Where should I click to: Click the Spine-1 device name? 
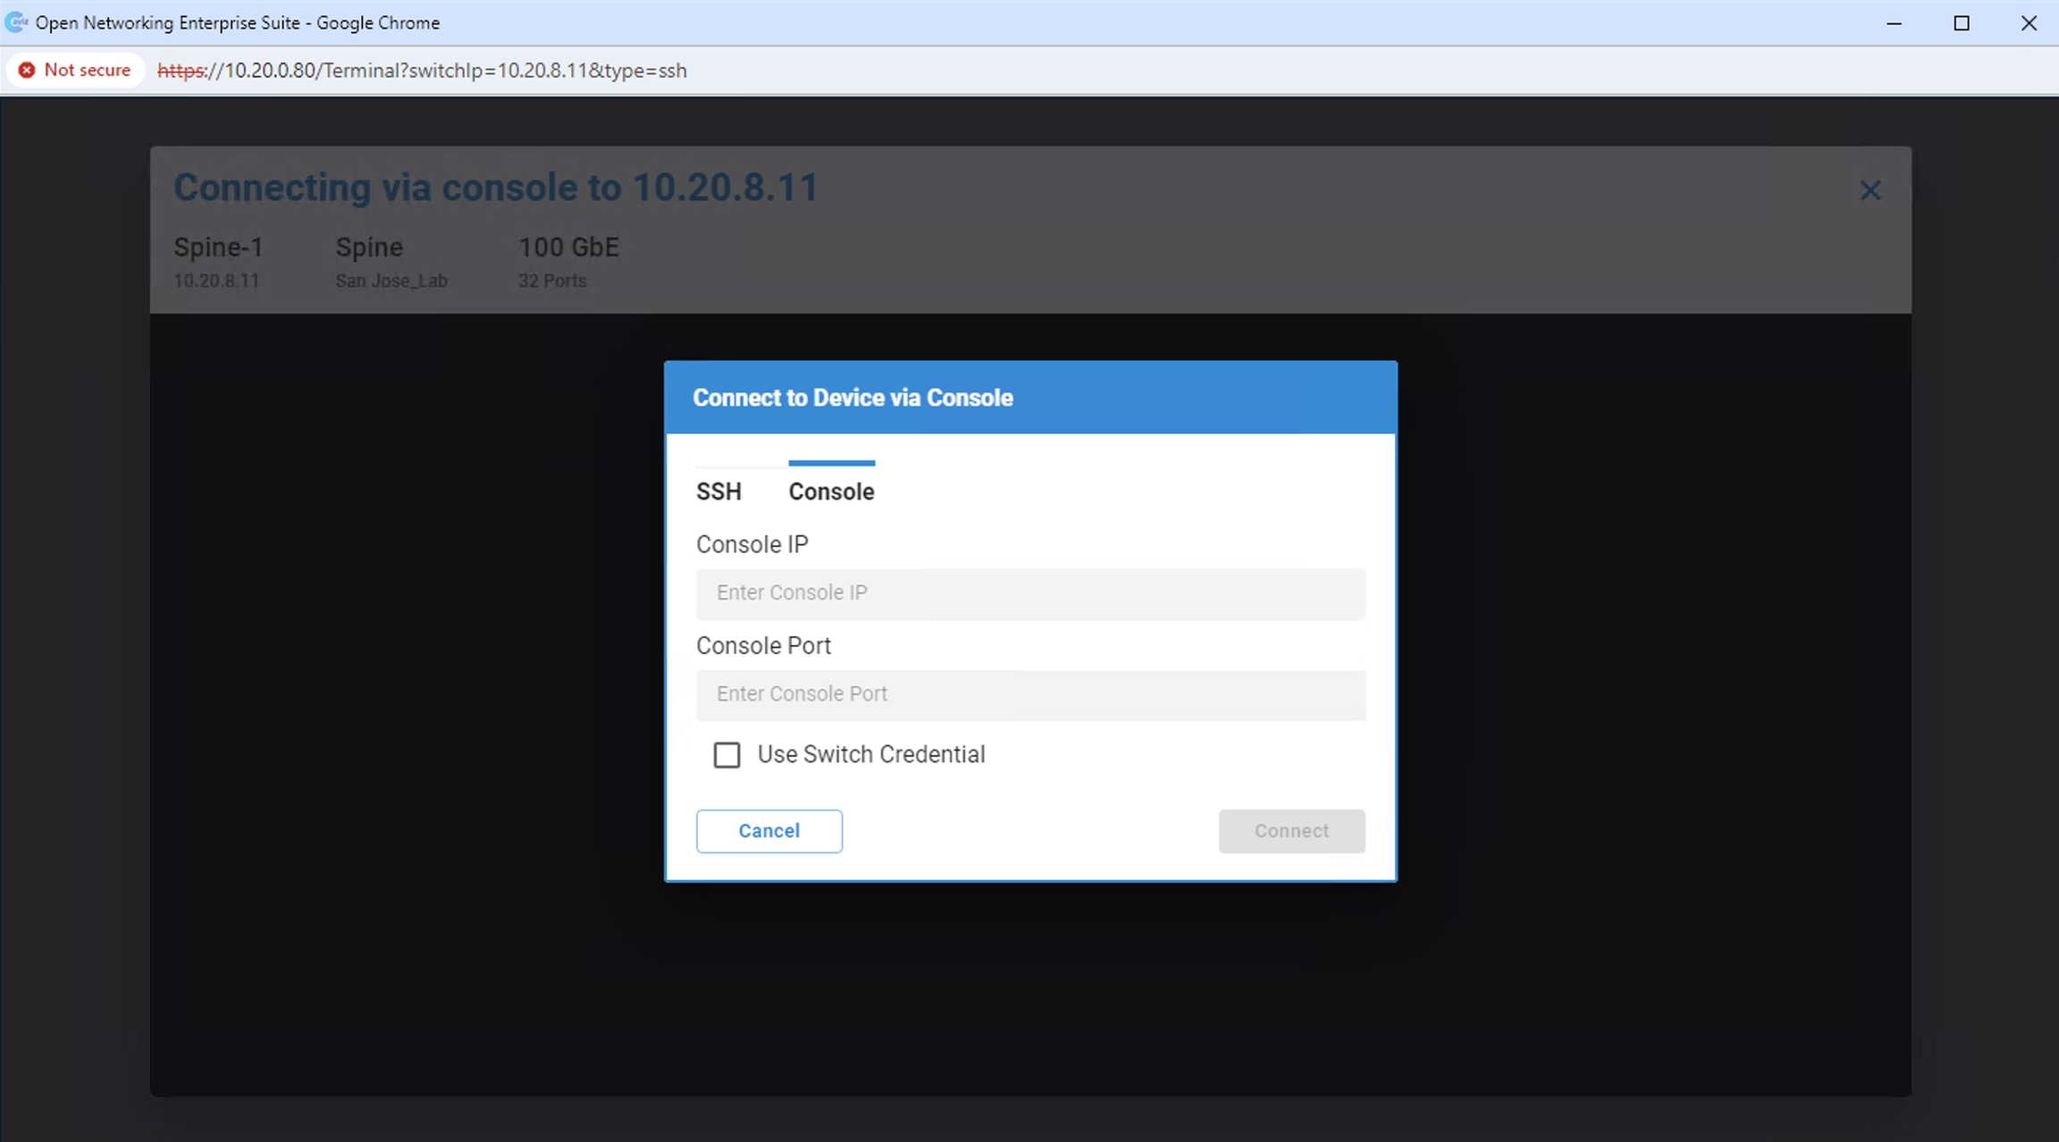pyautogui.click(x=218, y=247)
